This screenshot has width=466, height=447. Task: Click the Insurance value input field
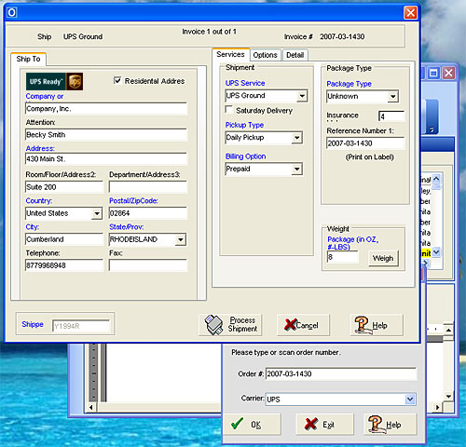coord(391,116)
